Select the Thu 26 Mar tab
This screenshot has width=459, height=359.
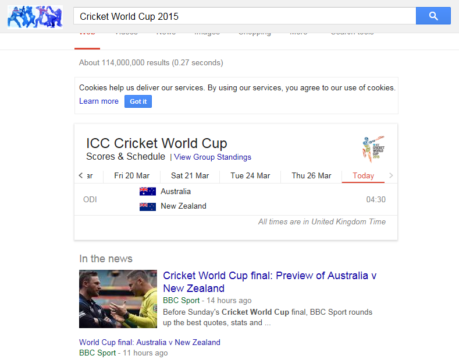coord(311,175)
